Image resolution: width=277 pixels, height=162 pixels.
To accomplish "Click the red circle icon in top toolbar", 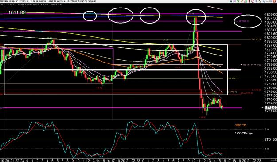I will tap(253, 1).
